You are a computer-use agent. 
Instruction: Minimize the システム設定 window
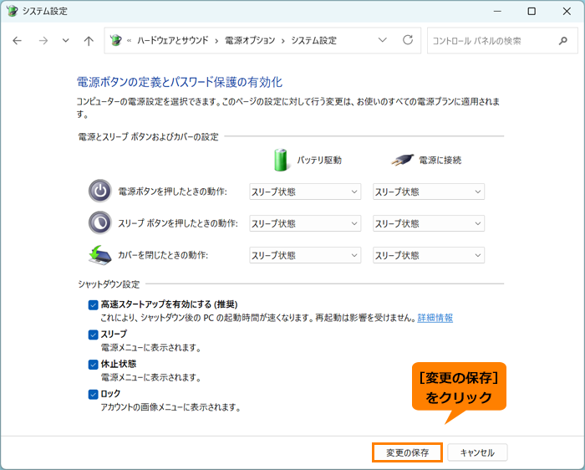click(x=497, y=11)
